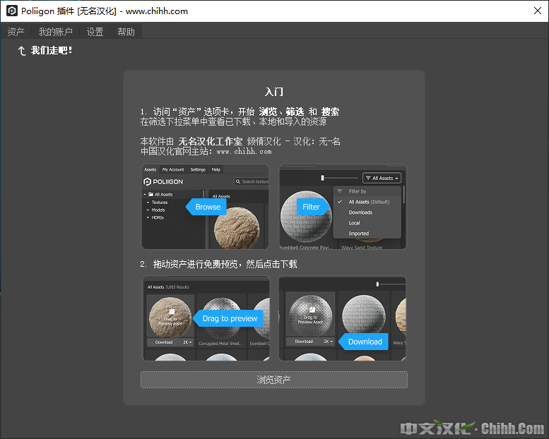Expand the Textures tree item
The image size is (549, 439).
pyautogui.click(x=148, y=203)
